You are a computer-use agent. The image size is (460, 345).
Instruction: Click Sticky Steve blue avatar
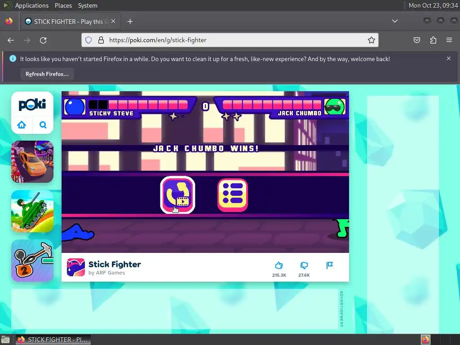pyautogui.click(x=75, y=107)
